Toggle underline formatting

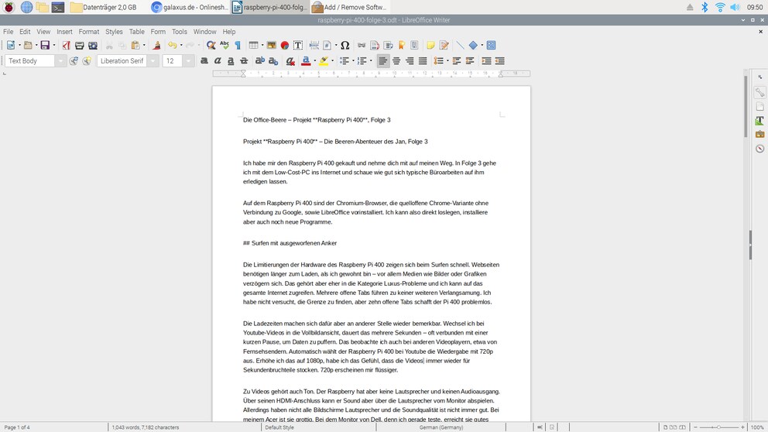(x=231, y=60)
